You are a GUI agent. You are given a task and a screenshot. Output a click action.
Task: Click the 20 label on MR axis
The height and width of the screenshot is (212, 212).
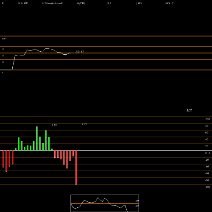(x=207, y=146)
